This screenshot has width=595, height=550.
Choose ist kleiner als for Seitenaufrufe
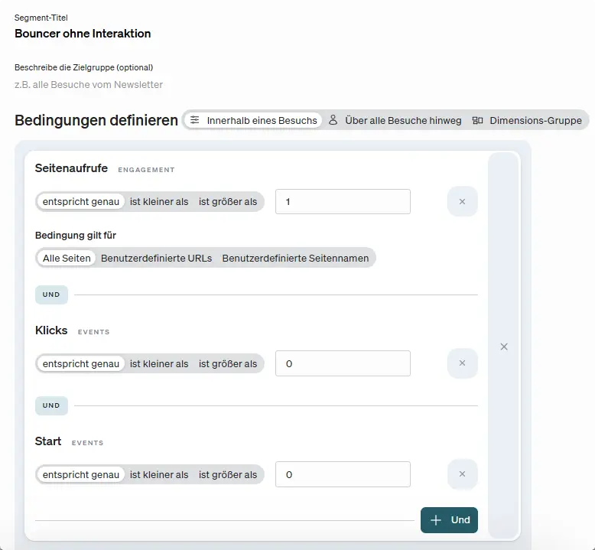(159, 201)
